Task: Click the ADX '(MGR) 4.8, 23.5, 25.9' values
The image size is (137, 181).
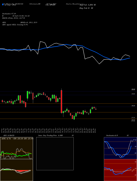Action: pyautogui.click(x=28, y=22)
